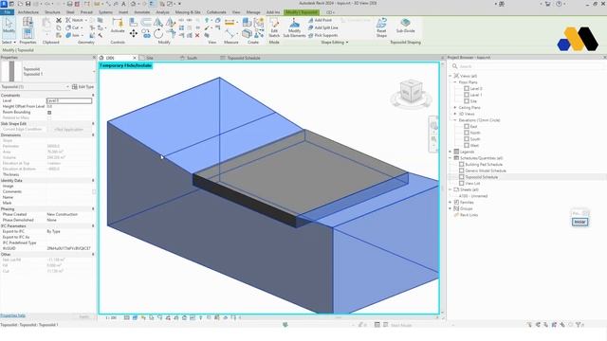Collapse the Views (all) tree node
The height and width of the screenshot is (341, 607).
coord(451,76)
